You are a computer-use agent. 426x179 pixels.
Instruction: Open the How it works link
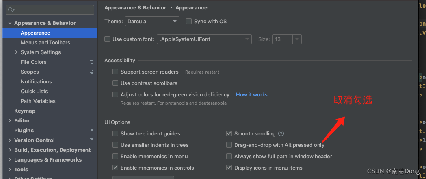(251, 95)
